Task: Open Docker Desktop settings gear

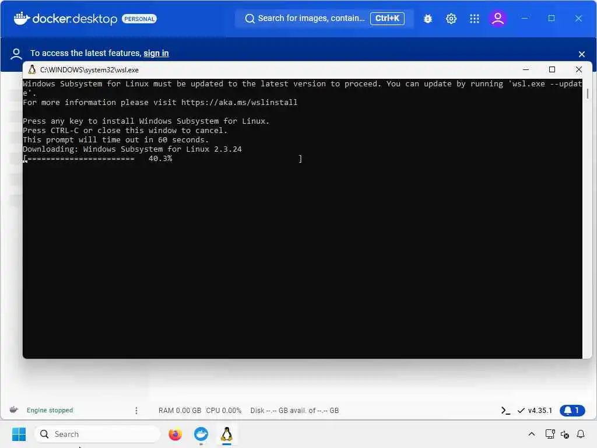Action: [x=451, y=18]
